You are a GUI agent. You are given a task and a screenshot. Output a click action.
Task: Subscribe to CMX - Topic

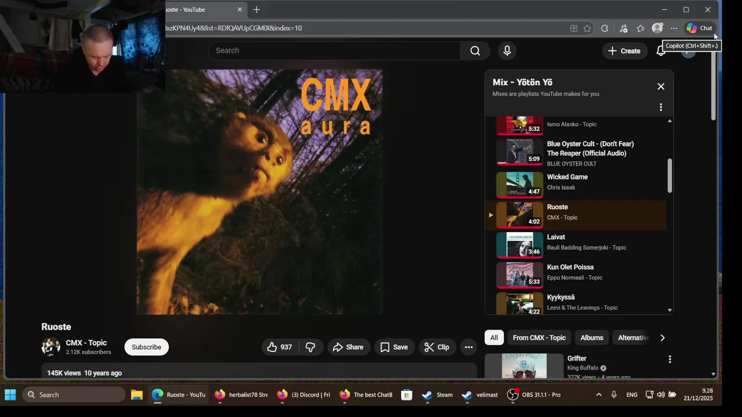pos(146,347)
